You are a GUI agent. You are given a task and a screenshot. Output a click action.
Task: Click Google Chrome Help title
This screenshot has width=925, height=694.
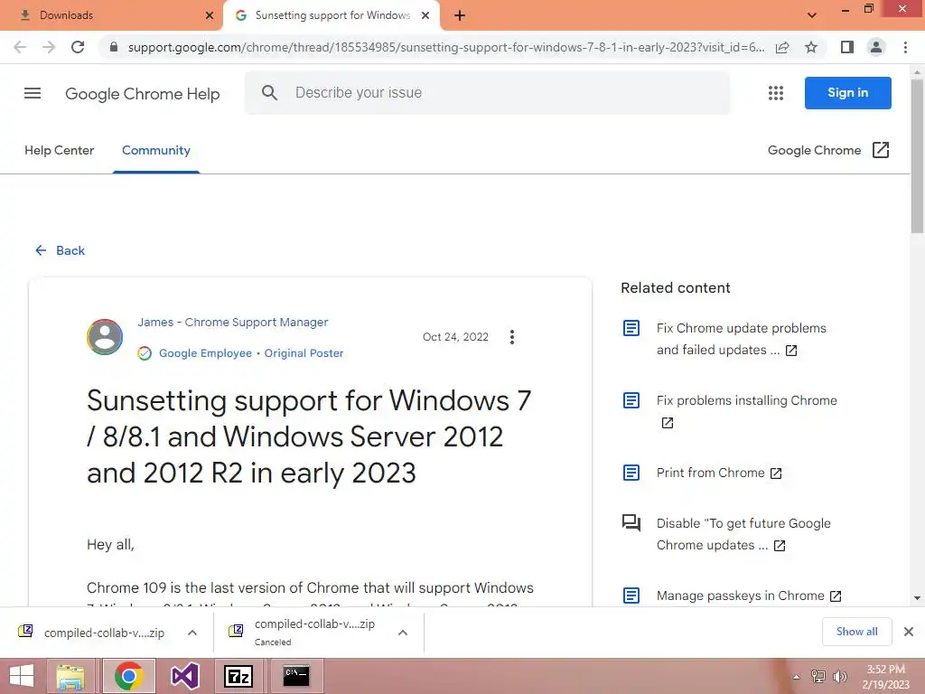coord(142,94)
